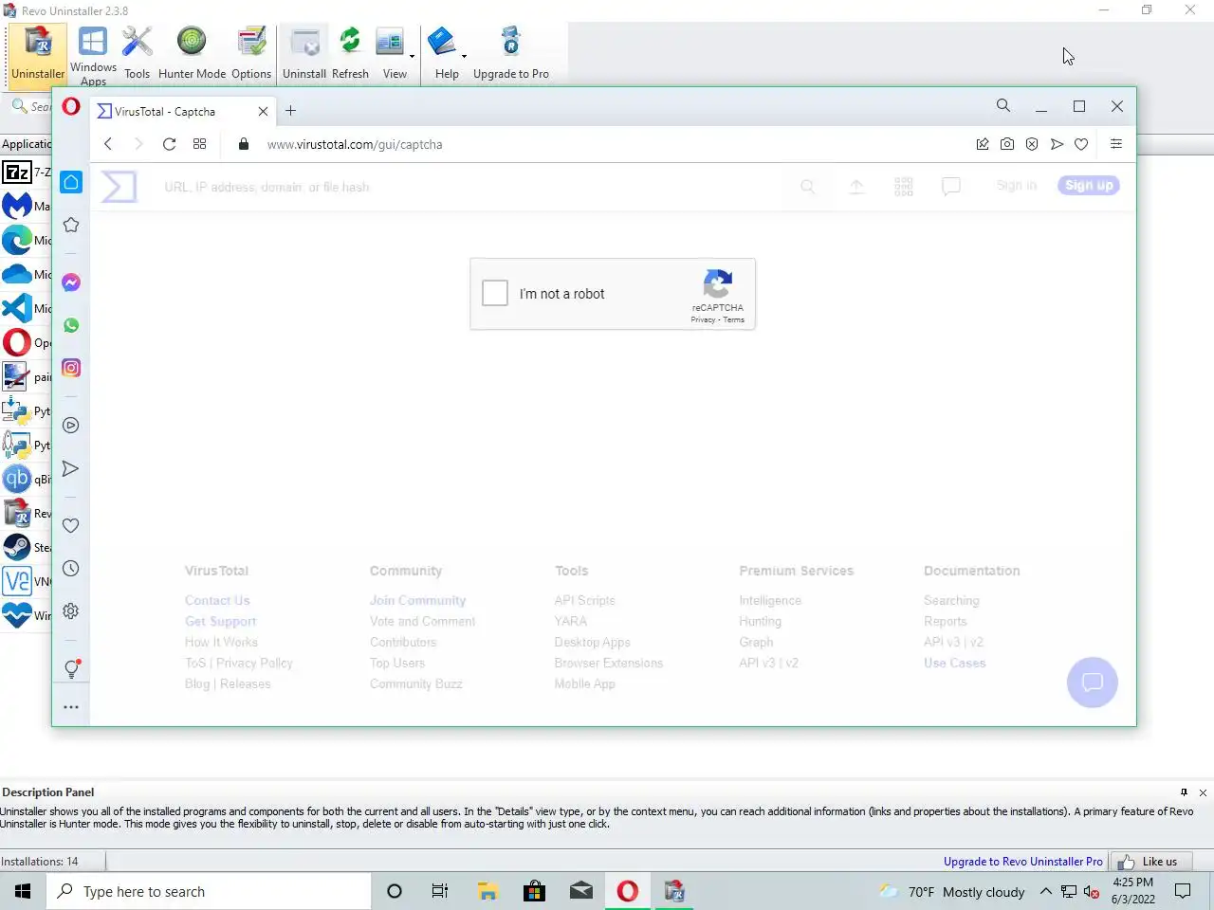Go back in Opera browser
This screenshot has height=910, width=1214.
coord(108,144)
